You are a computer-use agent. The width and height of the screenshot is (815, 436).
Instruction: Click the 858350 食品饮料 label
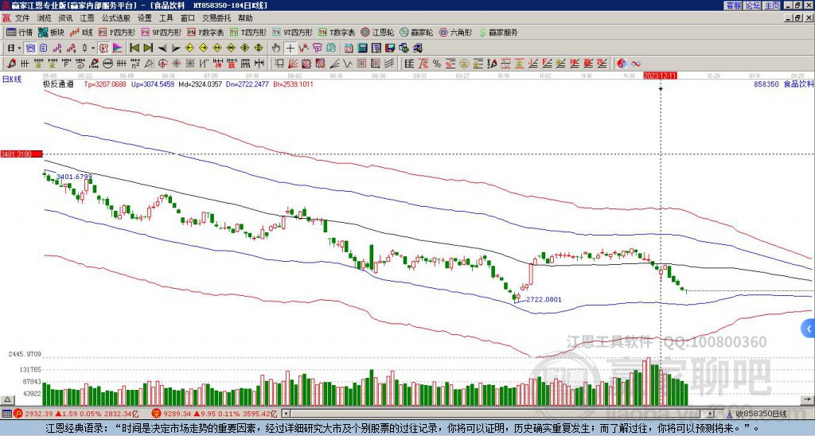pos(783,84)
